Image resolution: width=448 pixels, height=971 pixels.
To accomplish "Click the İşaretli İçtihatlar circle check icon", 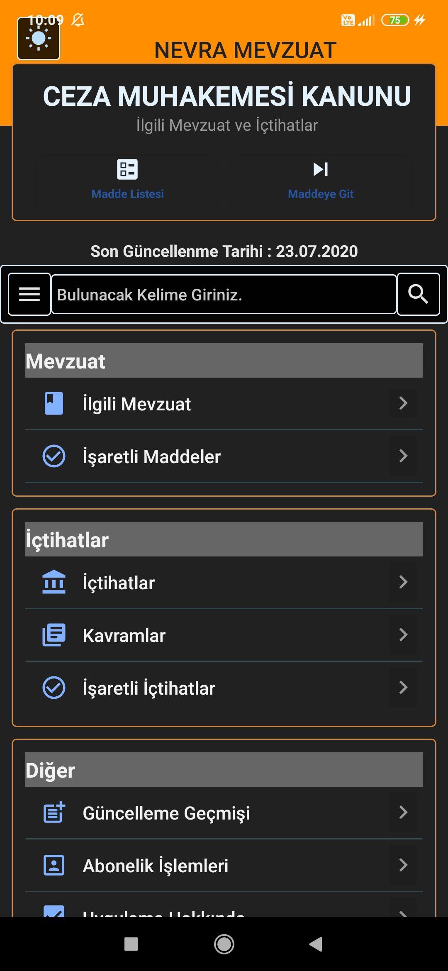I will 54,688.
